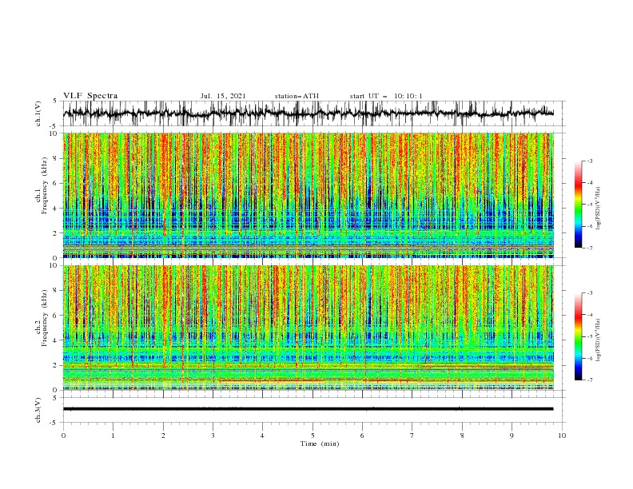Click the ch.2 color scale bar
Screen dimensions: 633x489
[x=578, y=336]
